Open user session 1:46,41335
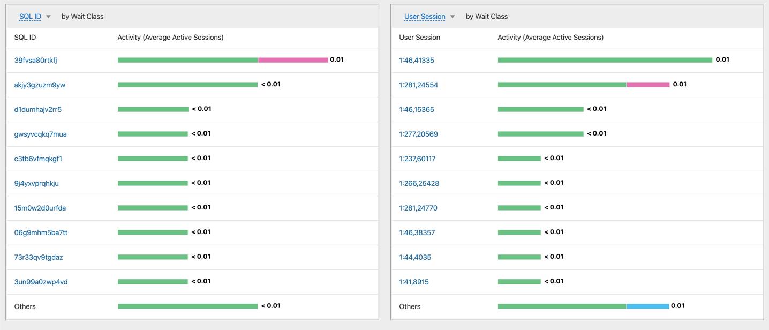This screenshot has width=769, height=330. (416, 61)
